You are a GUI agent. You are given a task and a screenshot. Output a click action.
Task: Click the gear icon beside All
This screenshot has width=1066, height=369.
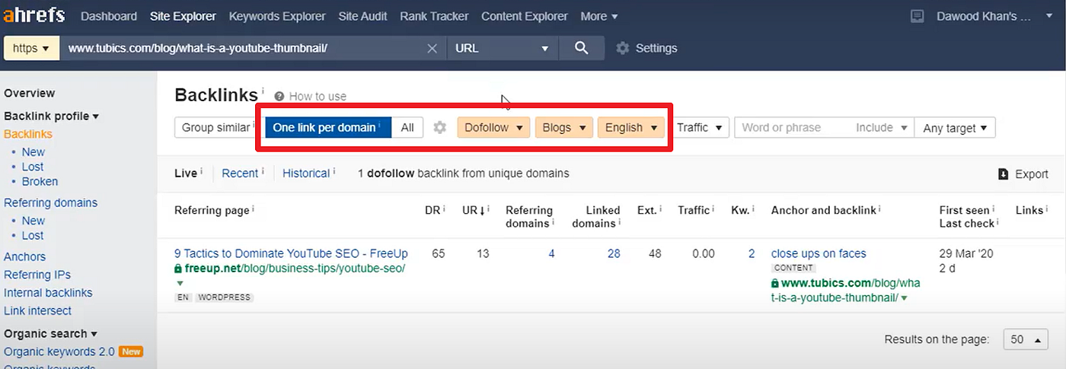click(x=439, y=128)
